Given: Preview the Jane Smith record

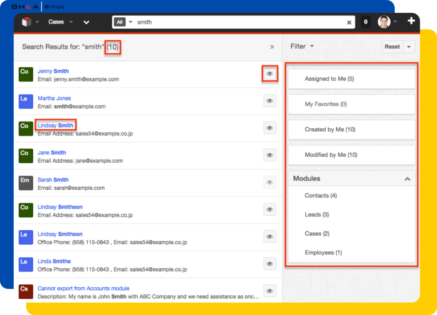Looking at the screenshot, I should pyautogui.click(x=270, y=155).
